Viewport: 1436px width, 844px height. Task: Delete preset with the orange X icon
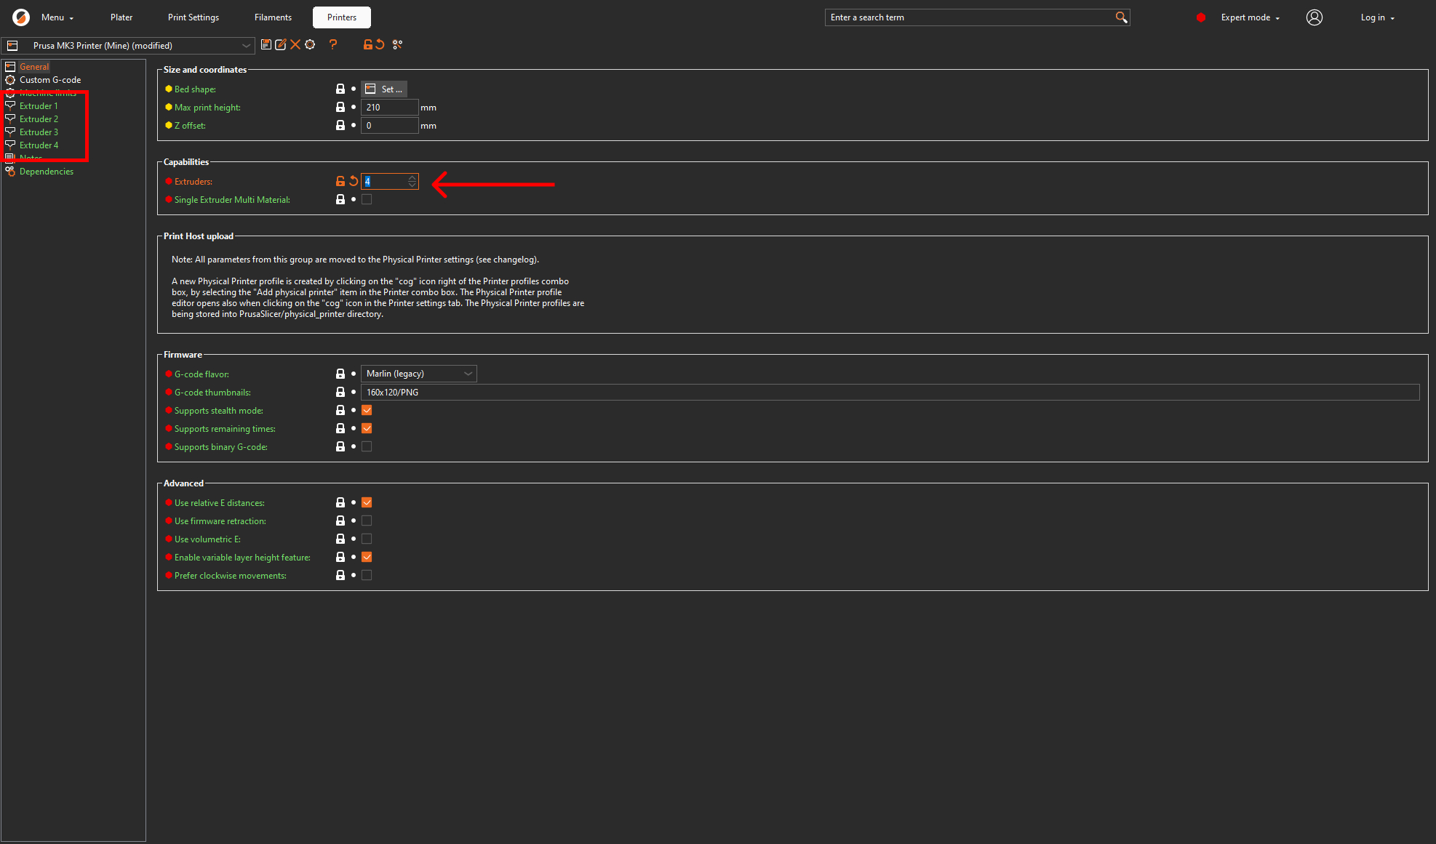(x=295, y=45)
